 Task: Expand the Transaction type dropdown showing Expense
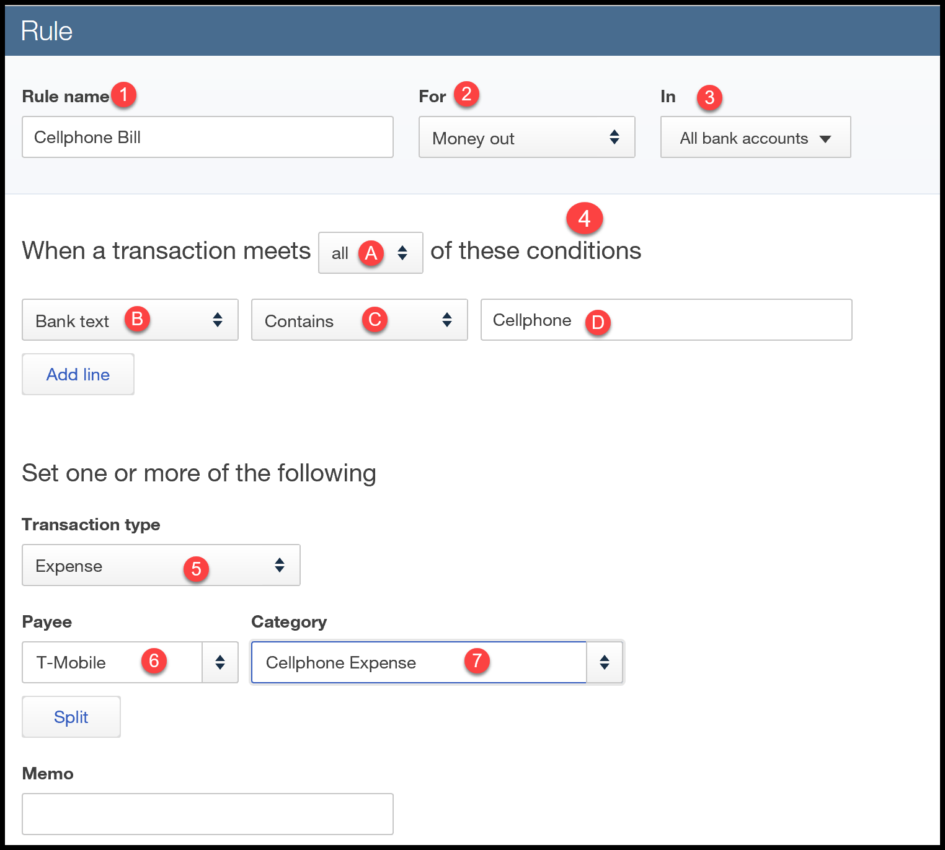[161, 565]
